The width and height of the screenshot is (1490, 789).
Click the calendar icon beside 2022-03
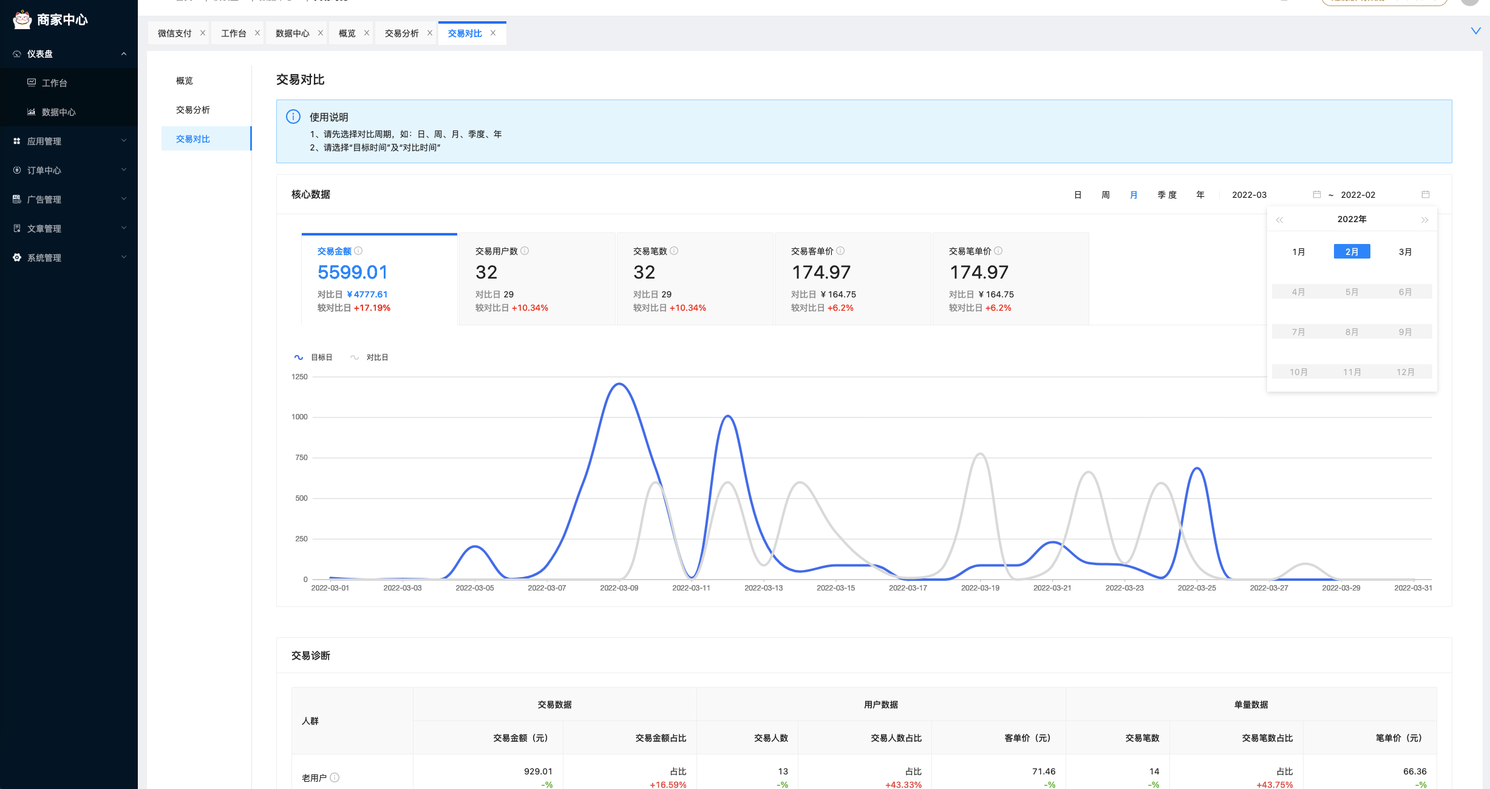[1317, 195]
